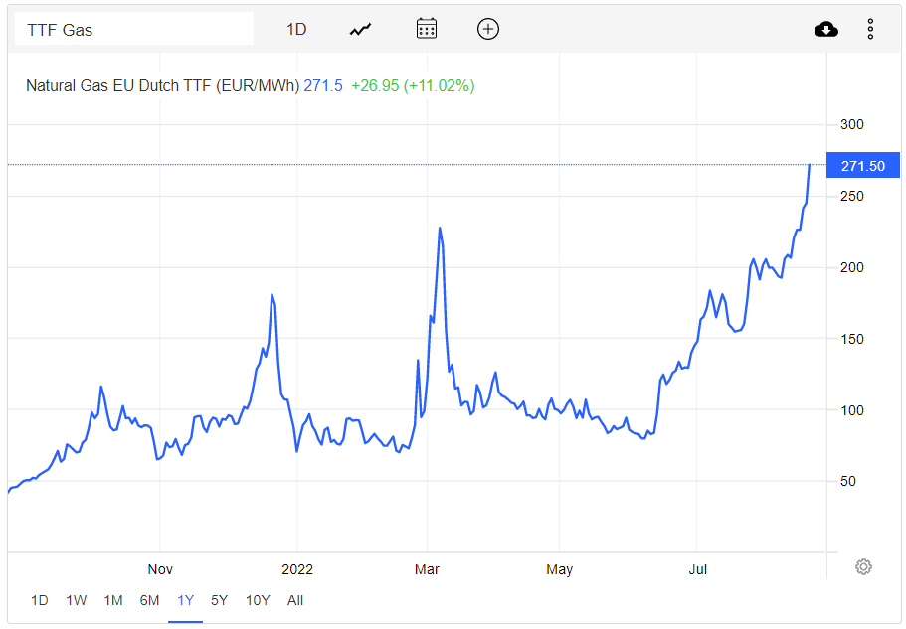
Task: Change the 1D interval selector
Action: pyautogui.click(x=296, y=29)
